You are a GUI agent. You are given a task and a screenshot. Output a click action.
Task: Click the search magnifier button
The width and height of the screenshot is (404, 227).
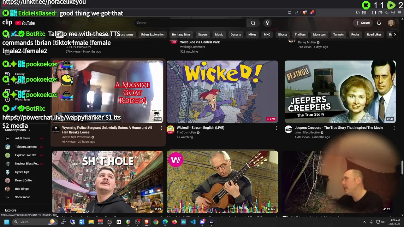click(253, 23)
